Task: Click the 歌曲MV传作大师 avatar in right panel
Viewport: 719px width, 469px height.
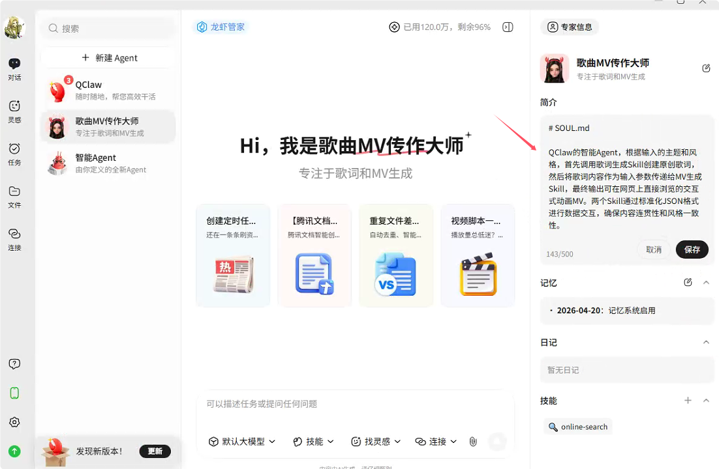Action: (x=555, y=68)
